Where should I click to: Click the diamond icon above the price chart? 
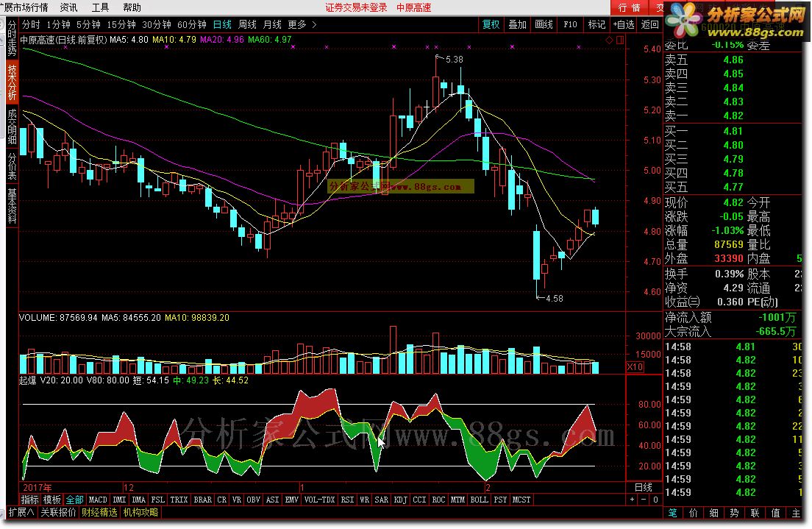pos(610,40)
